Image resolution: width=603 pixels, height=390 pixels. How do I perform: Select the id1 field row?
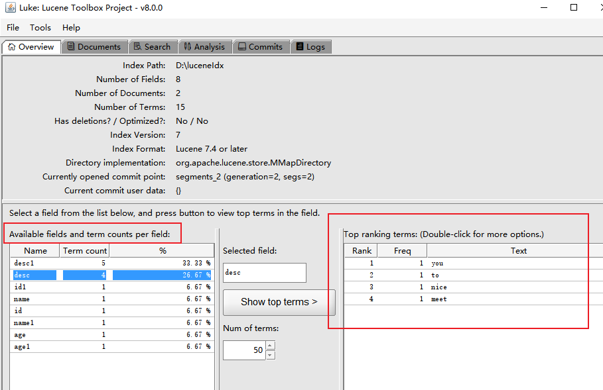point(112,287)
